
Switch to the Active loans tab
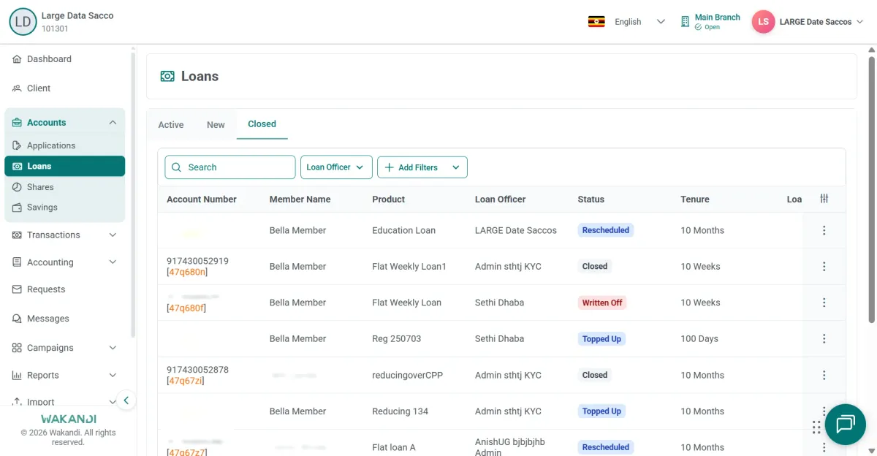click(171, 125)
